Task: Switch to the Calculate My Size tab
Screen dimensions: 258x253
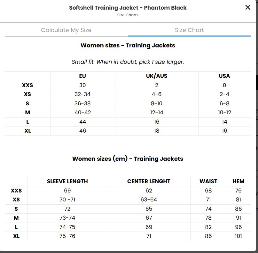Action: (66, 30)
